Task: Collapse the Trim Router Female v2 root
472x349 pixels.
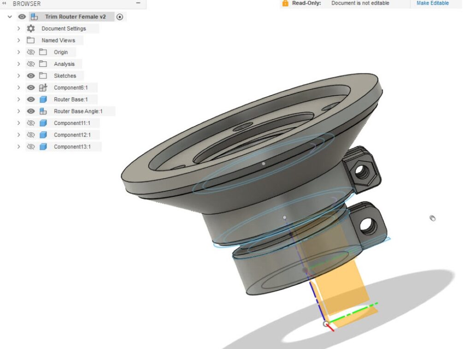Action: pyautogui.click(x=10, y=17)
